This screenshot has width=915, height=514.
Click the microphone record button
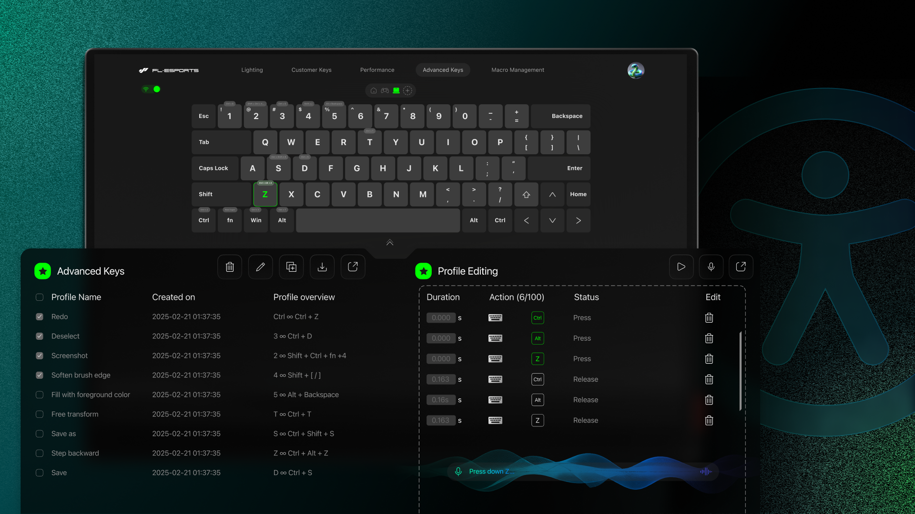(x=711, y=267)
